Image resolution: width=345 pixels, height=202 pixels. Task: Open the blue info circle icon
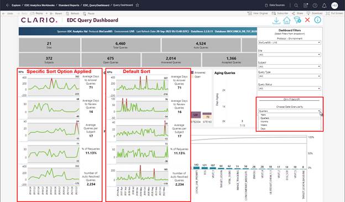pyautogui.click(x=317, y=20)
